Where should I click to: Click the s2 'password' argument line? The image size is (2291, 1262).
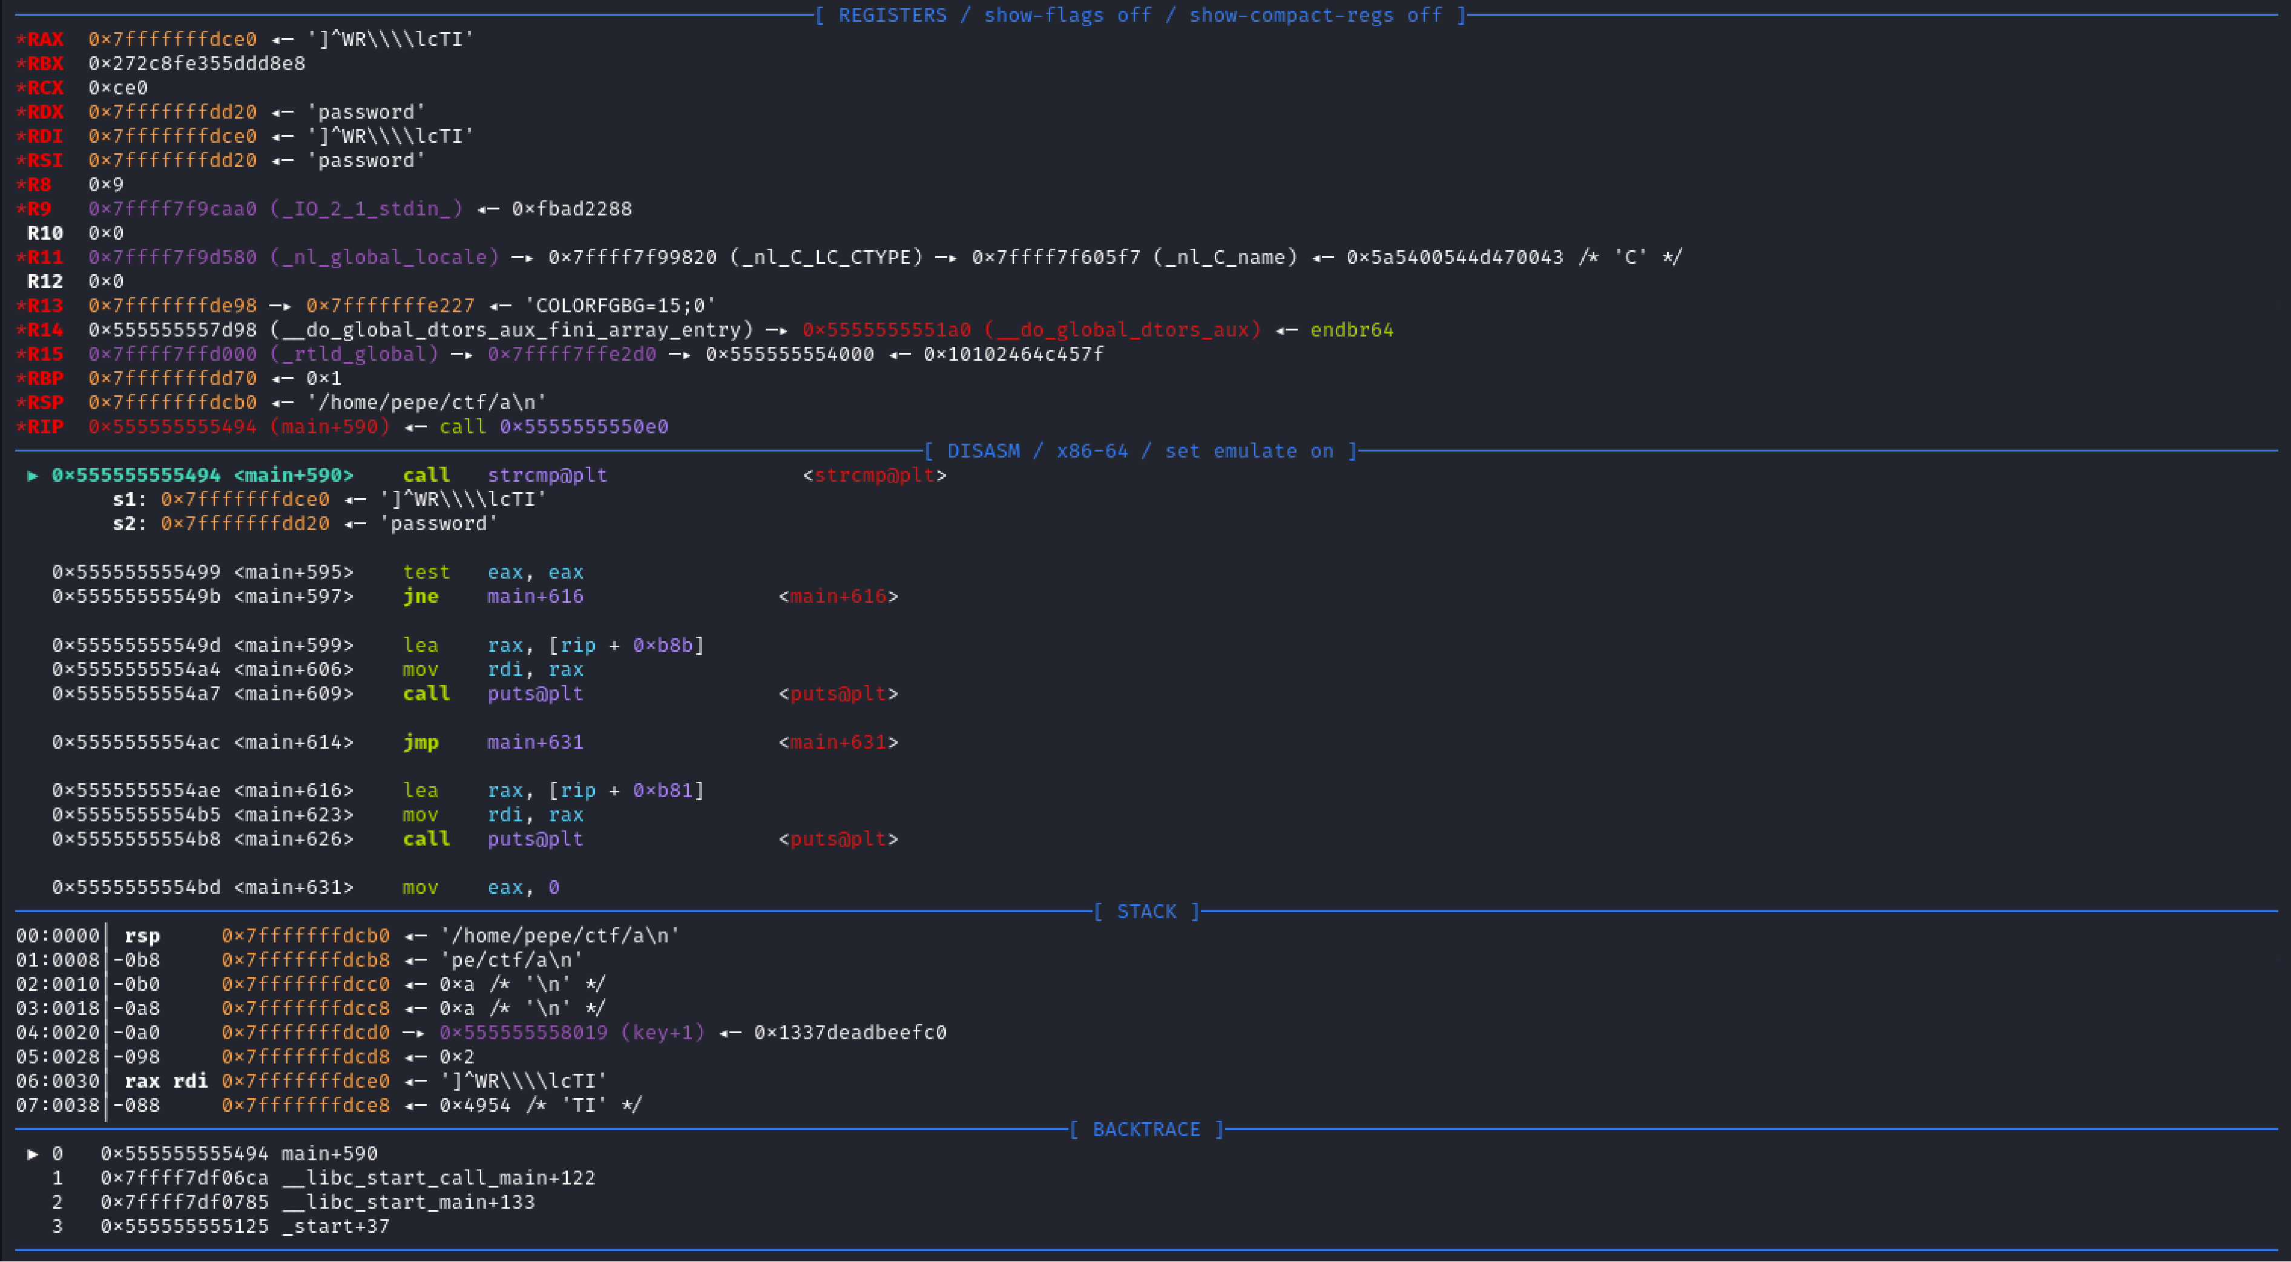coord(305,524)
